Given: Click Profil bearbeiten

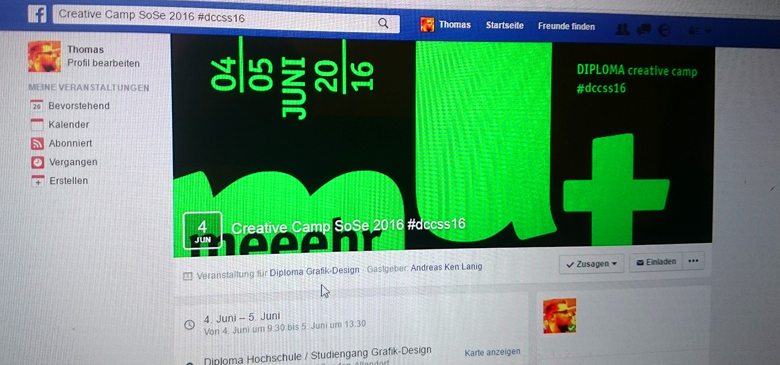Looking at the screenshot, I should click(x=103, y=63).
